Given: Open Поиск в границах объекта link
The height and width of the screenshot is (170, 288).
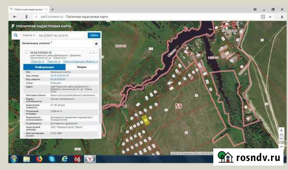Looking at the screenshot, I should (x=81, y=62).
